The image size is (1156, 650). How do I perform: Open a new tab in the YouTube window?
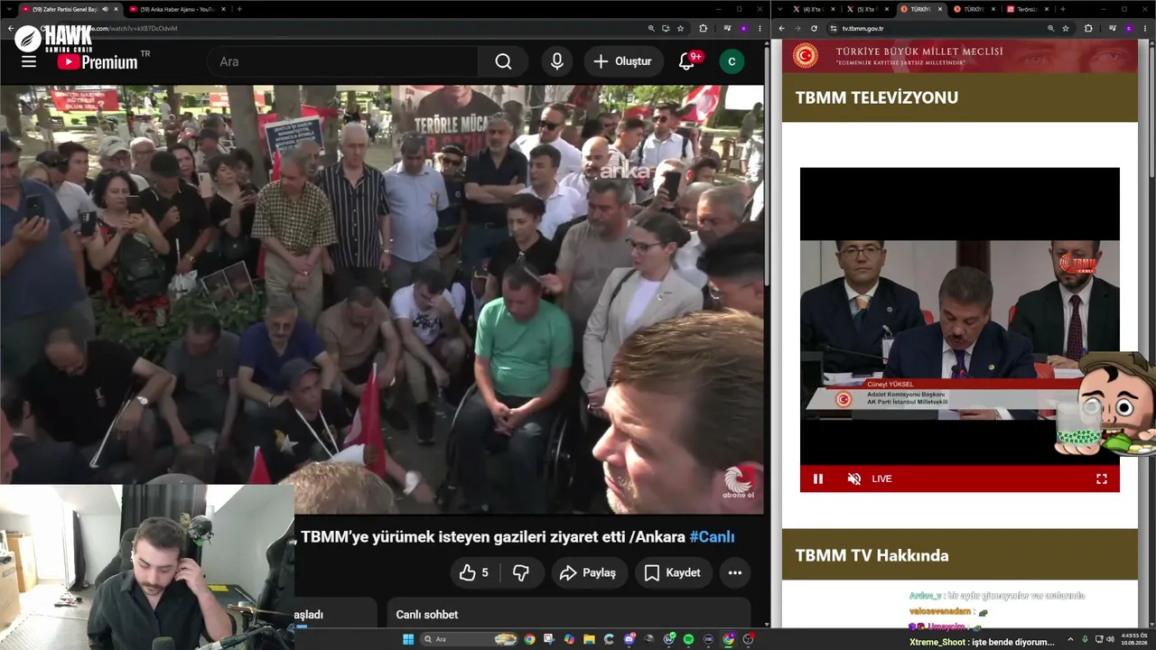click(x=239, y=9)
